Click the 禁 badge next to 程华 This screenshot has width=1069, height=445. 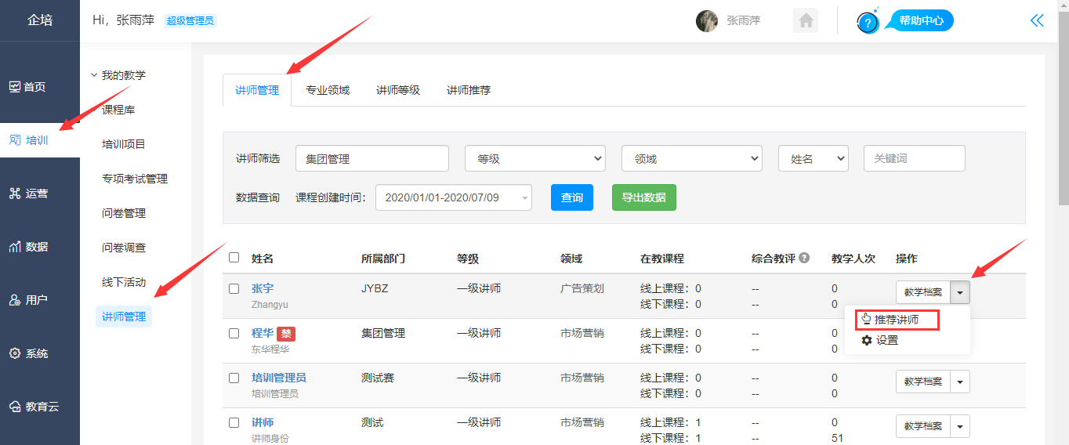click(x=286, y=334)
